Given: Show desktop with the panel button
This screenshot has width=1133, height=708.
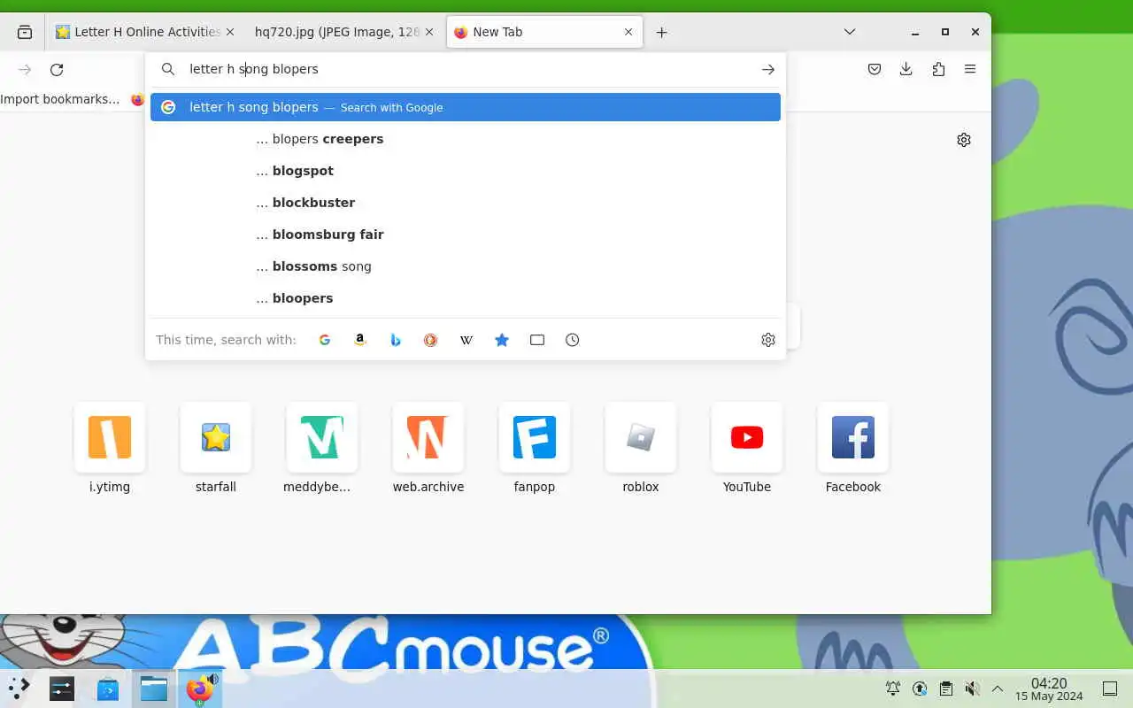Looking at the screenshot, I should point(1110,689).
